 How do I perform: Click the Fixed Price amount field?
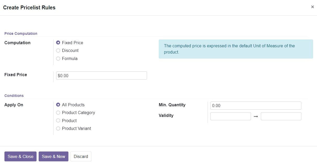(101, 75)
